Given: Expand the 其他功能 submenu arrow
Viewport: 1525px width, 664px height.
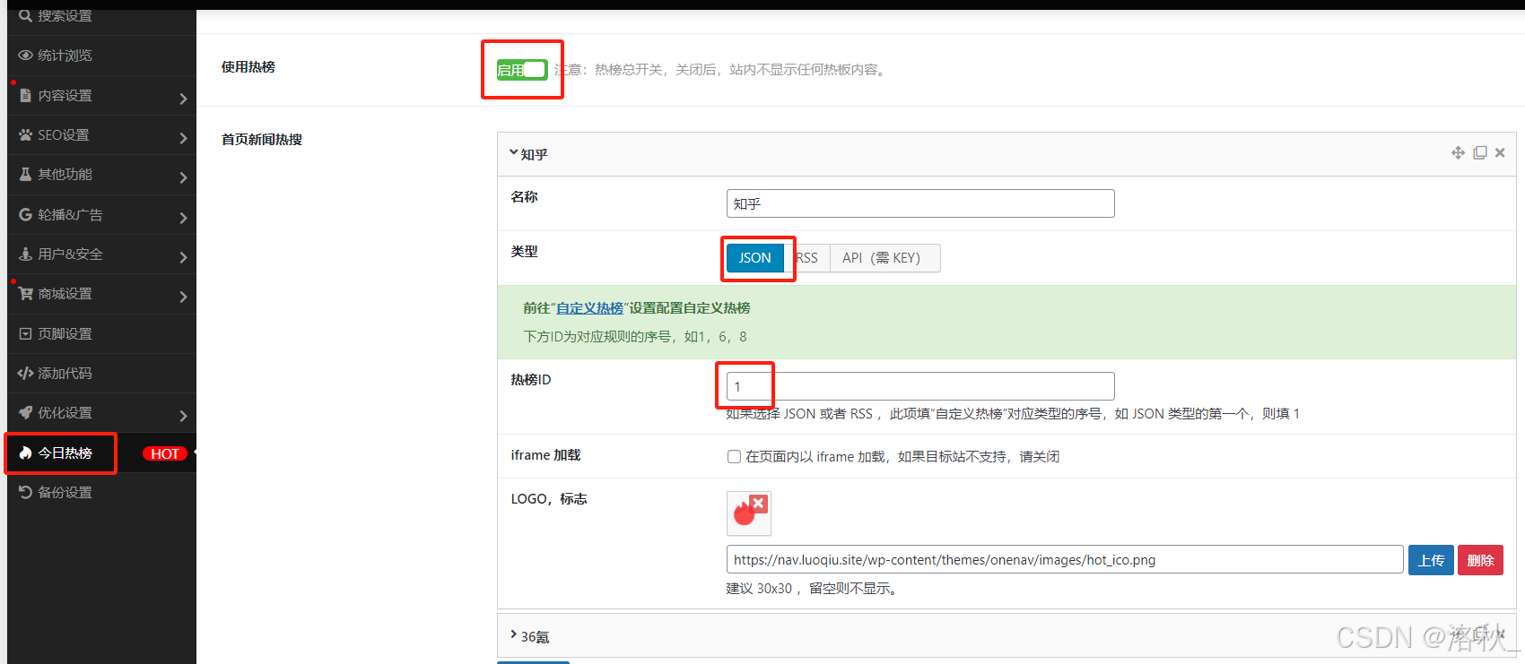Looking at the screenshot, I should (183, 177).
